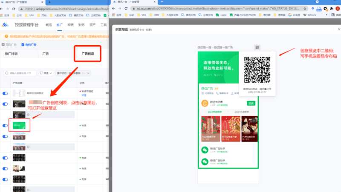Open the sucre bookmark in the right window
The height and width of the screenshot is (192, 341).
(221, 15)
